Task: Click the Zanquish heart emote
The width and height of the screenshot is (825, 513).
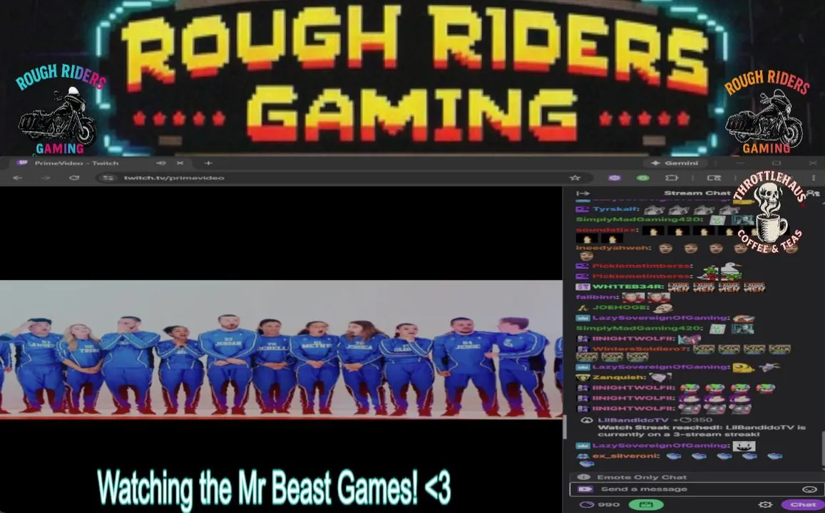Action: (x=661, y=378)
